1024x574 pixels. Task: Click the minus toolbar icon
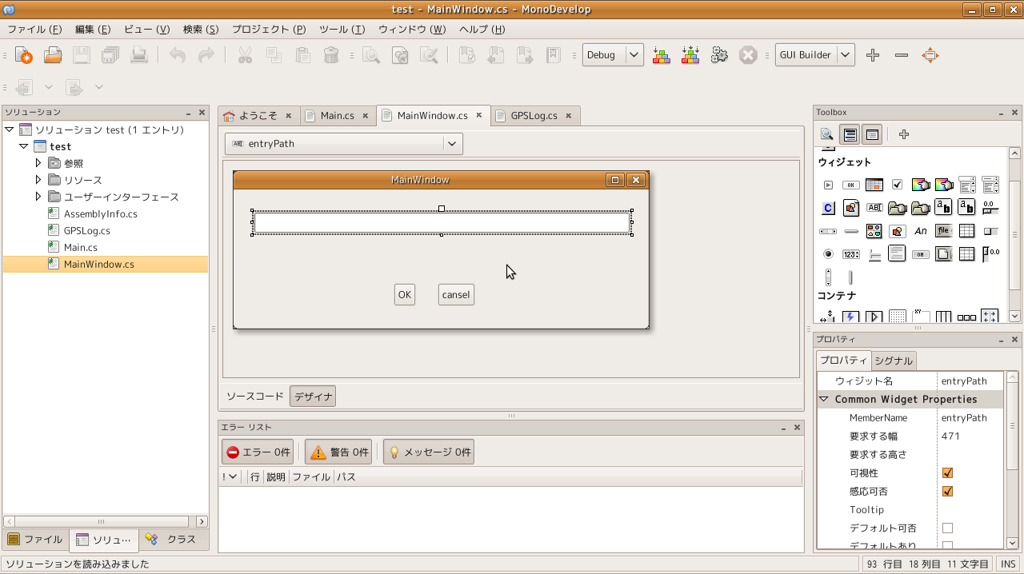[x=902, y=55]
